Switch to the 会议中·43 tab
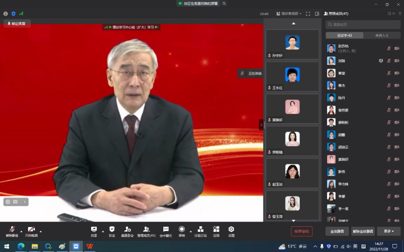This screenshot has height=252, width=404. 344,36
